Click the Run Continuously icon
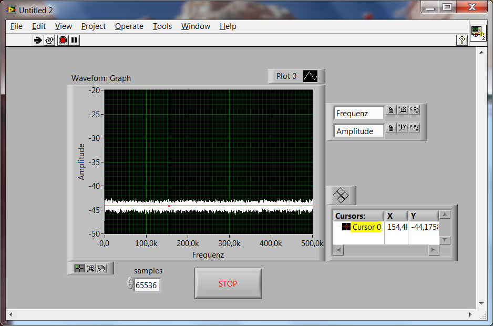 pos(49,40)
